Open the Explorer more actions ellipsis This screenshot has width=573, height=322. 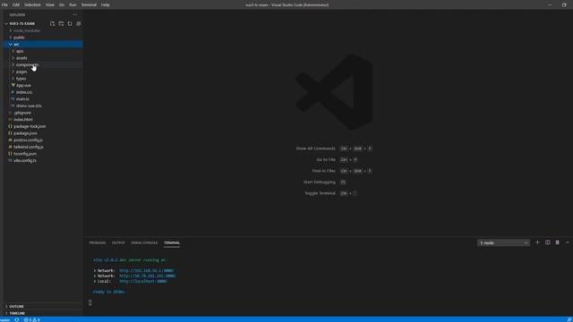tap(75, 15)
